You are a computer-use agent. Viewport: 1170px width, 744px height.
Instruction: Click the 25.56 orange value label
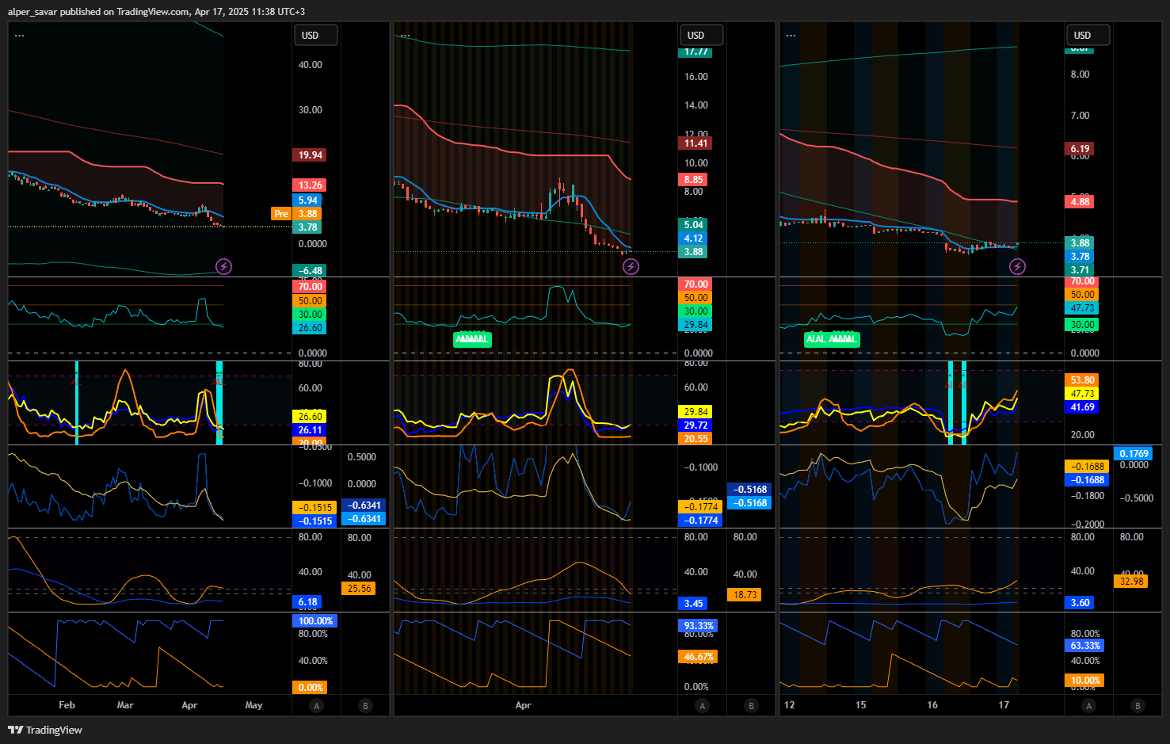[359, 589]
